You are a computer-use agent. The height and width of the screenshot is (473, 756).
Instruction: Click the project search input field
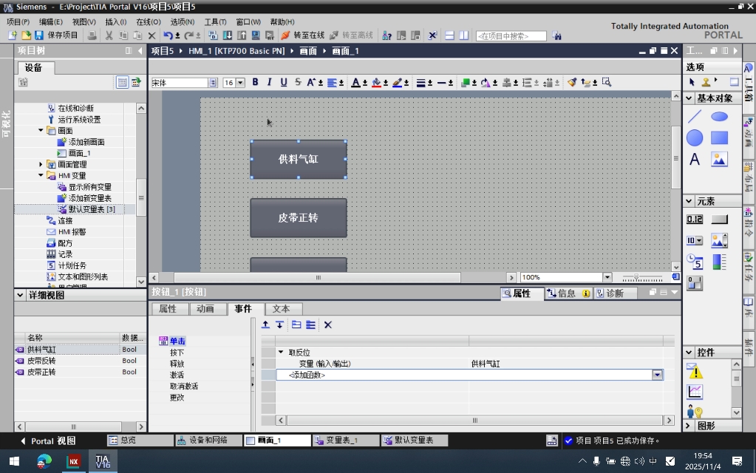tap(511, 35)
